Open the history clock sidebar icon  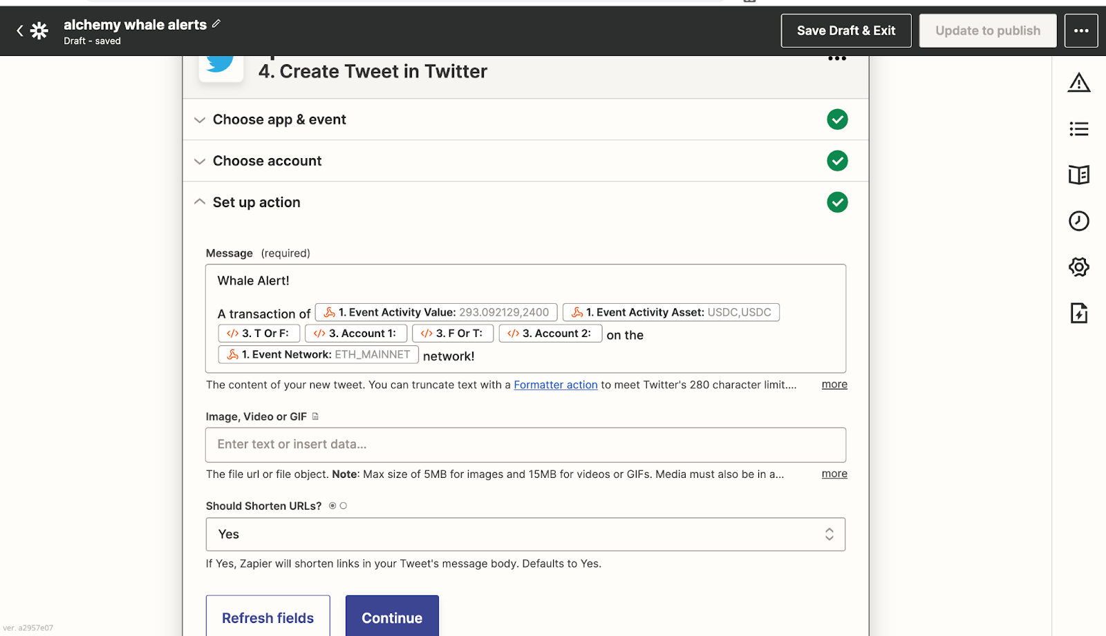(x=1078, y=221)
